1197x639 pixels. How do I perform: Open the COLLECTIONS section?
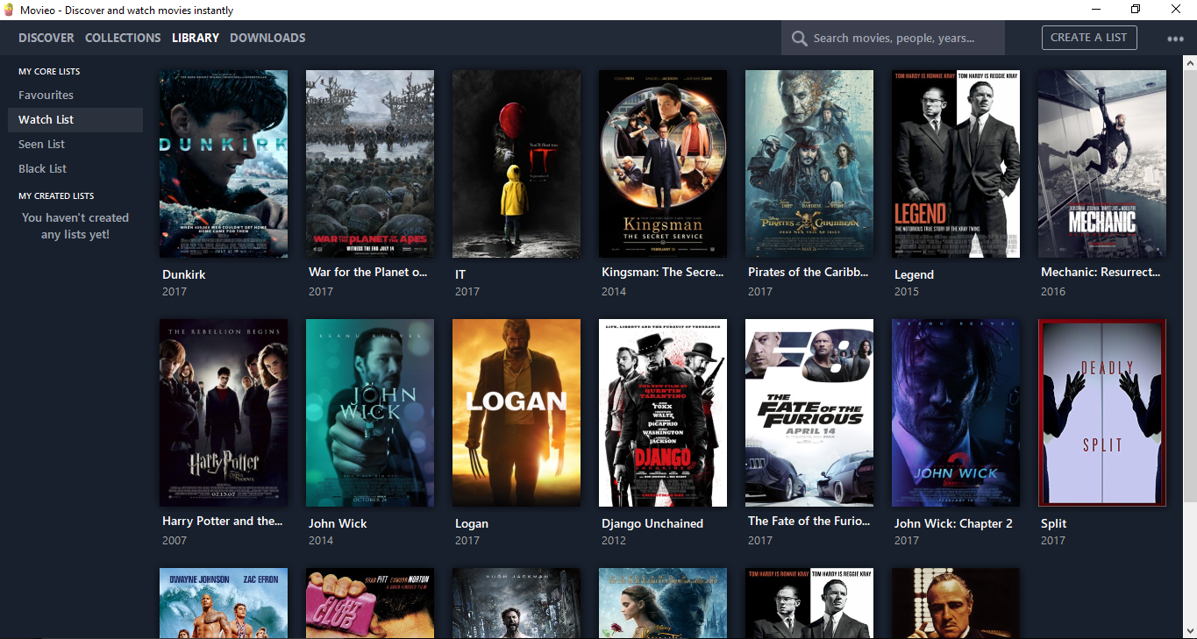pyautogui.click(x=123, y=38)
